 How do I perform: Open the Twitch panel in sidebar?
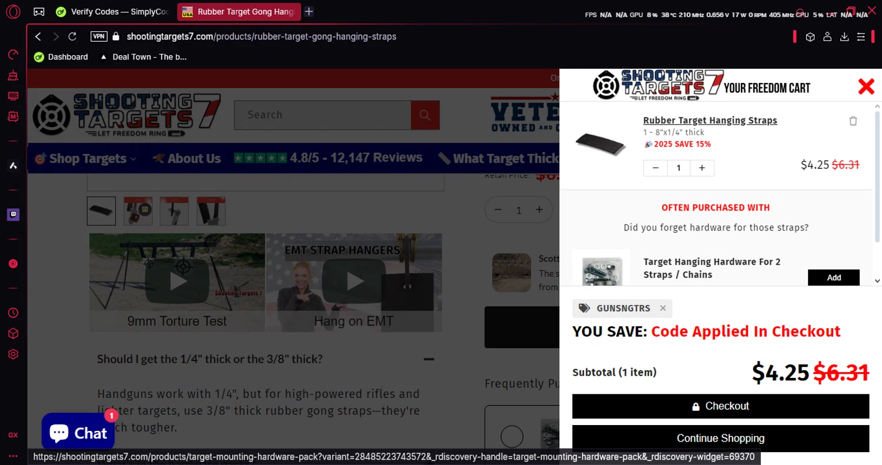13,215
